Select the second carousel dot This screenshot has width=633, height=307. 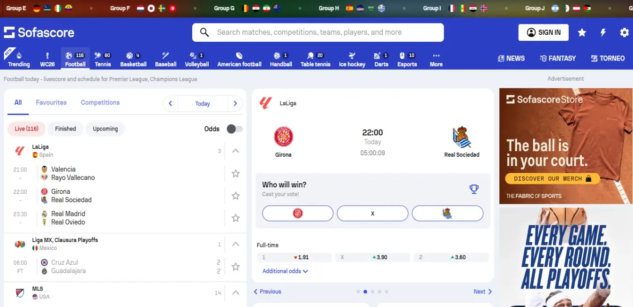click(x=365, y=292)
